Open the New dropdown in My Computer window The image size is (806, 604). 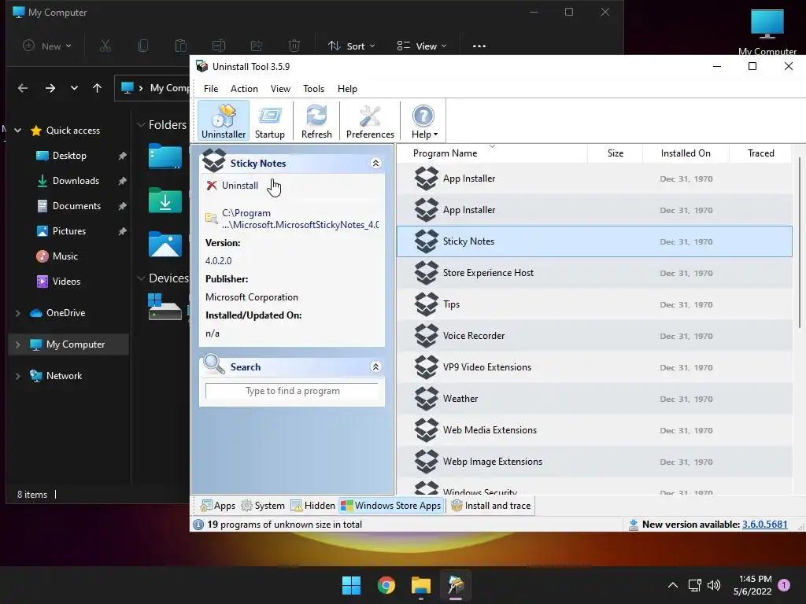click(47, 46)
